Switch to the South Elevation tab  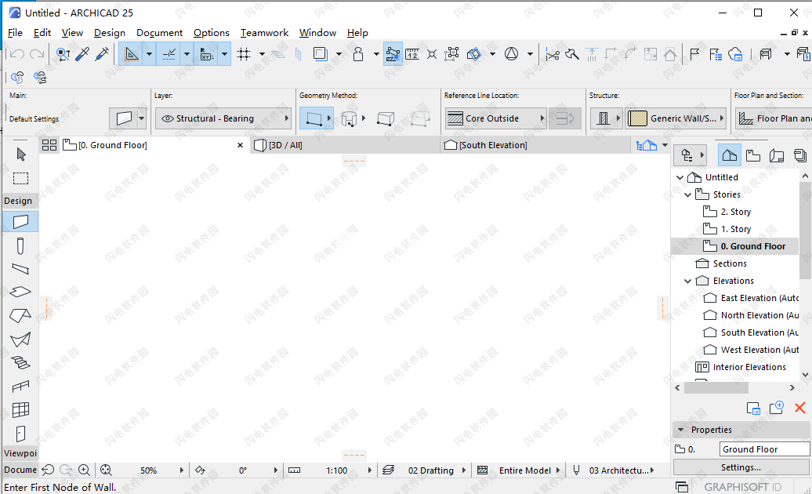pos(536,146)
